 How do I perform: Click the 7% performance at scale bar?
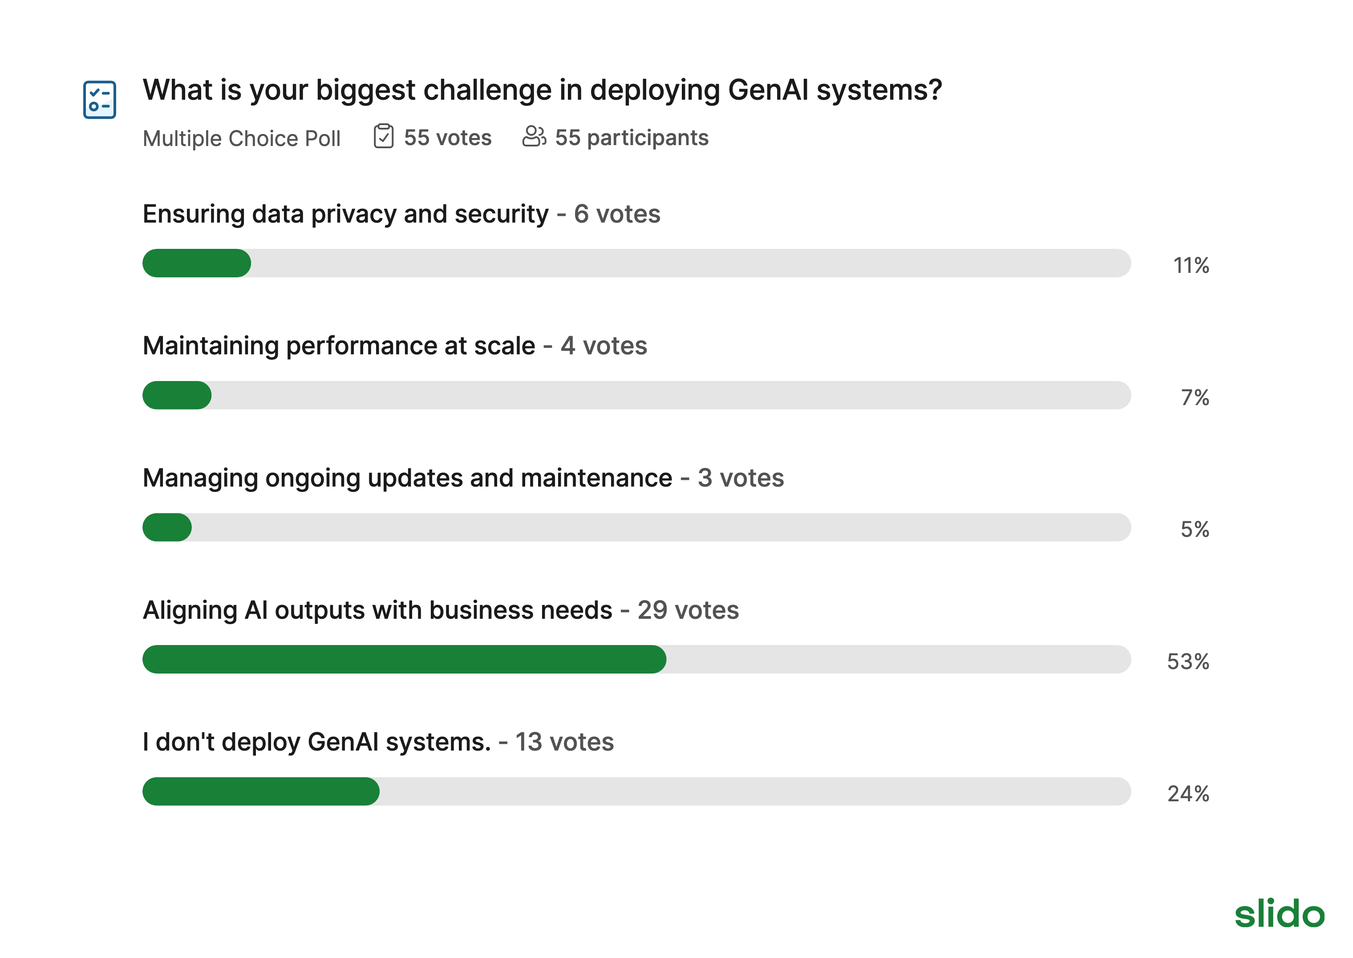click(x=637, y=395)
